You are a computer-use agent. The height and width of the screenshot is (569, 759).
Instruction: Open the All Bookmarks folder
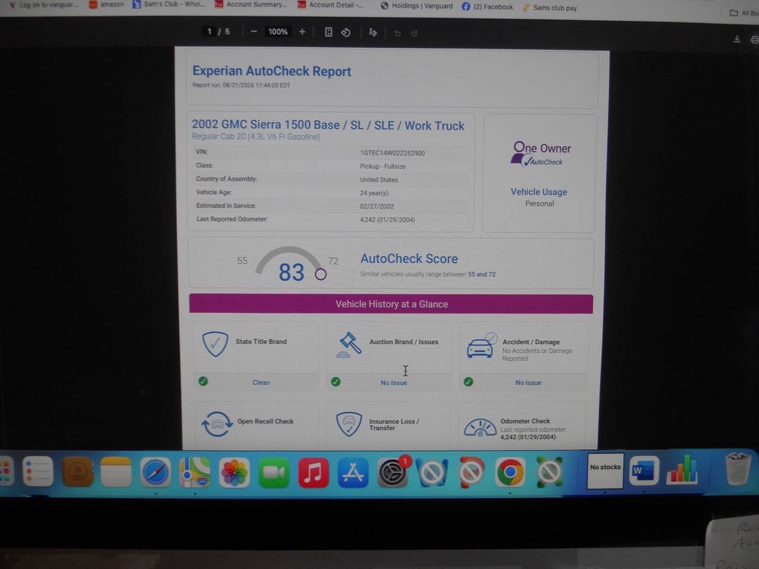[x=744, y=13]
